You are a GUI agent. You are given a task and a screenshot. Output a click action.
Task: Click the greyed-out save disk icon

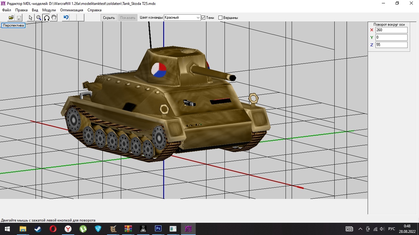(19, 18)
